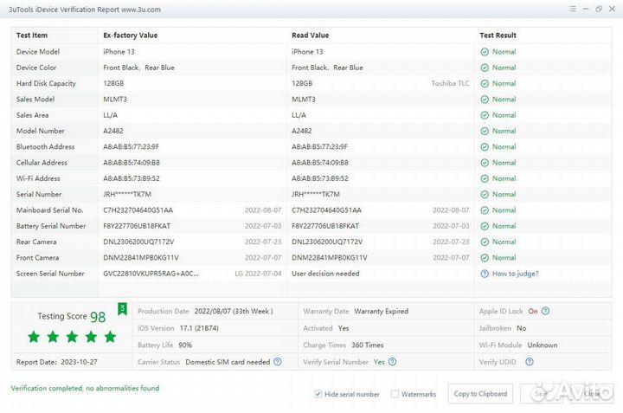The image size is (623, 413).
Task: Click the Normal checkmark in Model Number row
Action: (x=485, y=132)
